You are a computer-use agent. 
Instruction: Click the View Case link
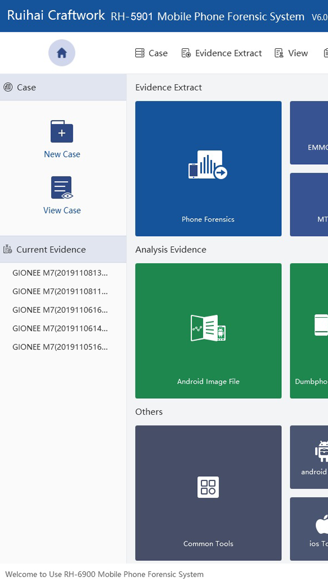point(62,210)
